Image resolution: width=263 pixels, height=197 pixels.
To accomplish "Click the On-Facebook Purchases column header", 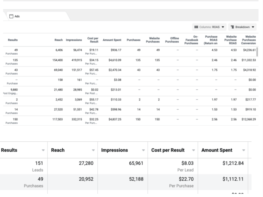I will (191, 40).
